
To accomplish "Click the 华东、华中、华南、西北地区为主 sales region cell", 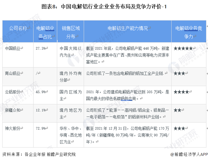I will tap(70, 131).
